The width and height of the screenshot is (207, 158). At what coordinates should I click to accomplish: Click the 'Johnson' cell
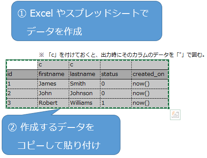coord(84,93)
